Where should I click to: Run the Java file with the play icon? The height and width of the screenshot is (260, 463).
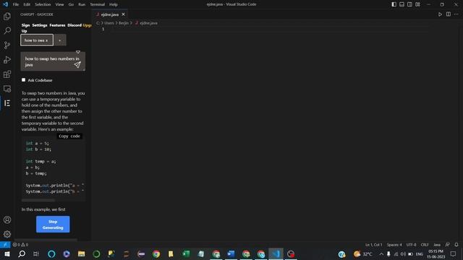[440, 14]
